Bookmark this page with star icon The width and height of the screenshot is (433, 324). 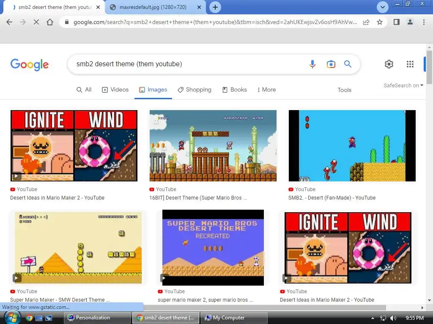[x=380, y=22]
